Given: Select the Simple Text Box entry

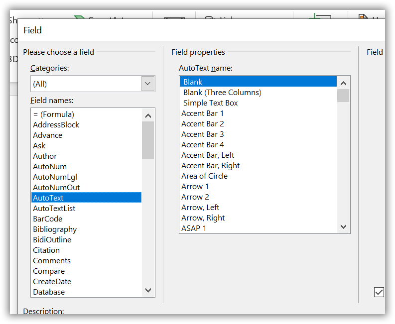Looking at the screenshot, I should (210, 103).
